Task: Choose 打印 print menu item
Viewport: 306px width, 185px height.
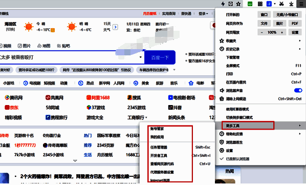Action: pos(260,74)
